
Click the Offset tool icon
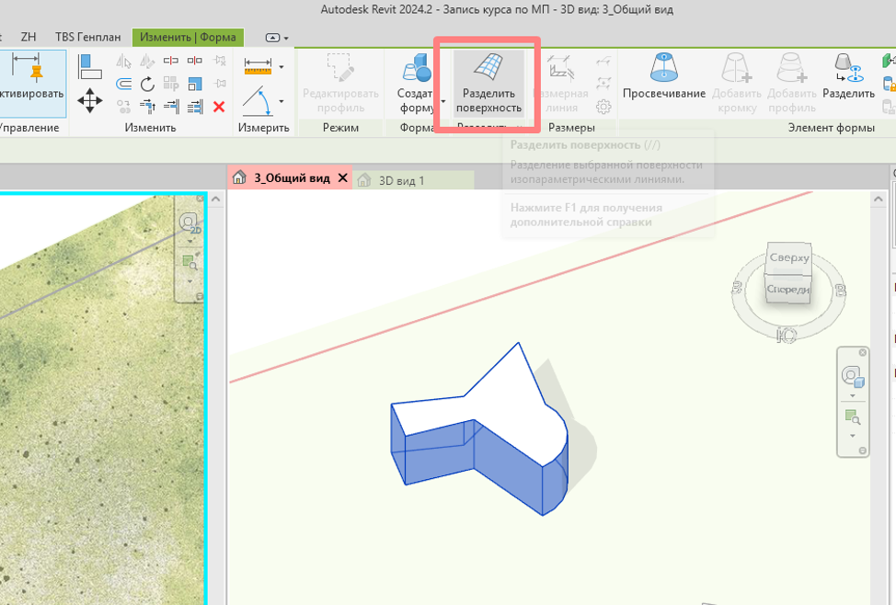click(123, 84)
